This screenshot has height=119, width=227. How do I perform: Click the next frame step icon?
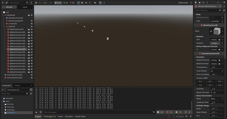click(40, 3)
